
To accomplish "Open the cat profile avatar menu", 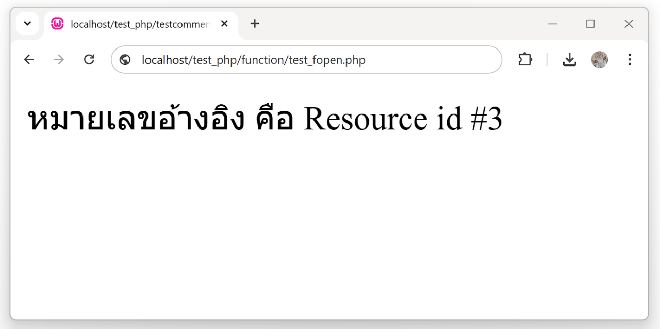I will [x=599, y=60].
